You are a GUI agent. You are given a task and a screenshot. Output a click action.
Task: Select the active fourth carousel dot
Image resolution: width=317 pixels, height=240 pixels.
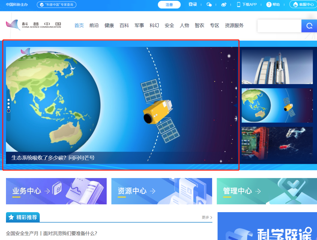9,111
